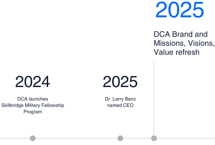Click timeline track right of the last marker
The width and height of the screenshot is (215, 145).
pyautogui.click(x=186, y=138)
